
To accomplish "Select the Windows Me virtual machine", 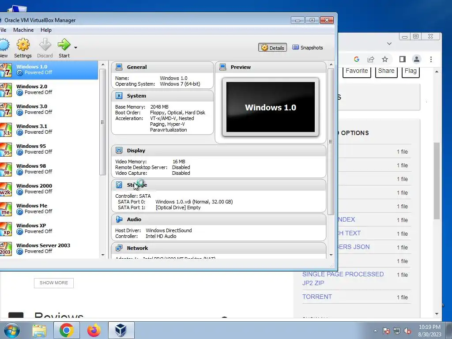I will pos(49,209).
